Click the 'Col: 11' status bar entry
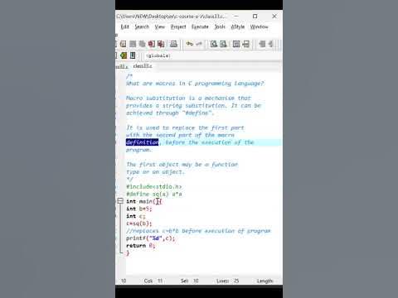The width and height of the screenshot is (398, 298). [153, 281]
